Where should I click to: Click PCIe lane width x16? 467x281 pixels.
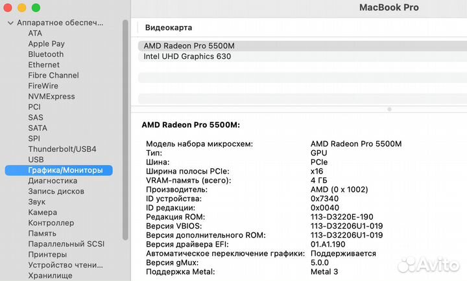pos(317,172)
